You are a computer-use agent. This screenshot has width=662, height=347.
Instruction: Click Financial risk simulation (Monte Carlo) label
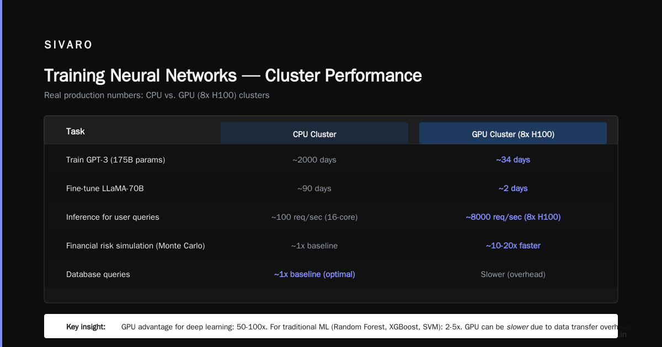click(136, 246)
